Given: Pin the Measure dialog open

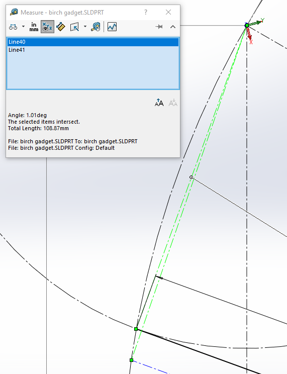Looking at the screenshot, I should 159,27.
